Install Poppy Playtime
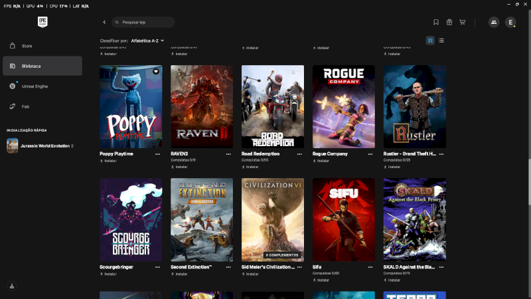This screenshot has height=299, width=531. (x=108, y=161)
